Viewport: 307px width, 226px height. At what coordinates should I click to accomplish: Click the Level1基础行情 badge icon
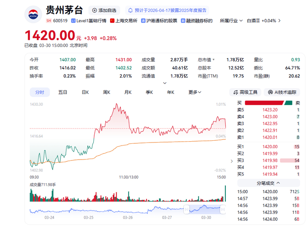pyautogui.click(x=73, y=21)
